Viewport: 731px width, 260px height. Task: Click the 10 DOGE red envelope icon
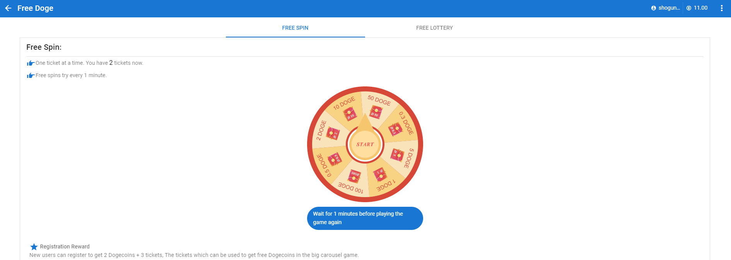pyautogui.click(x=350, y=115)
